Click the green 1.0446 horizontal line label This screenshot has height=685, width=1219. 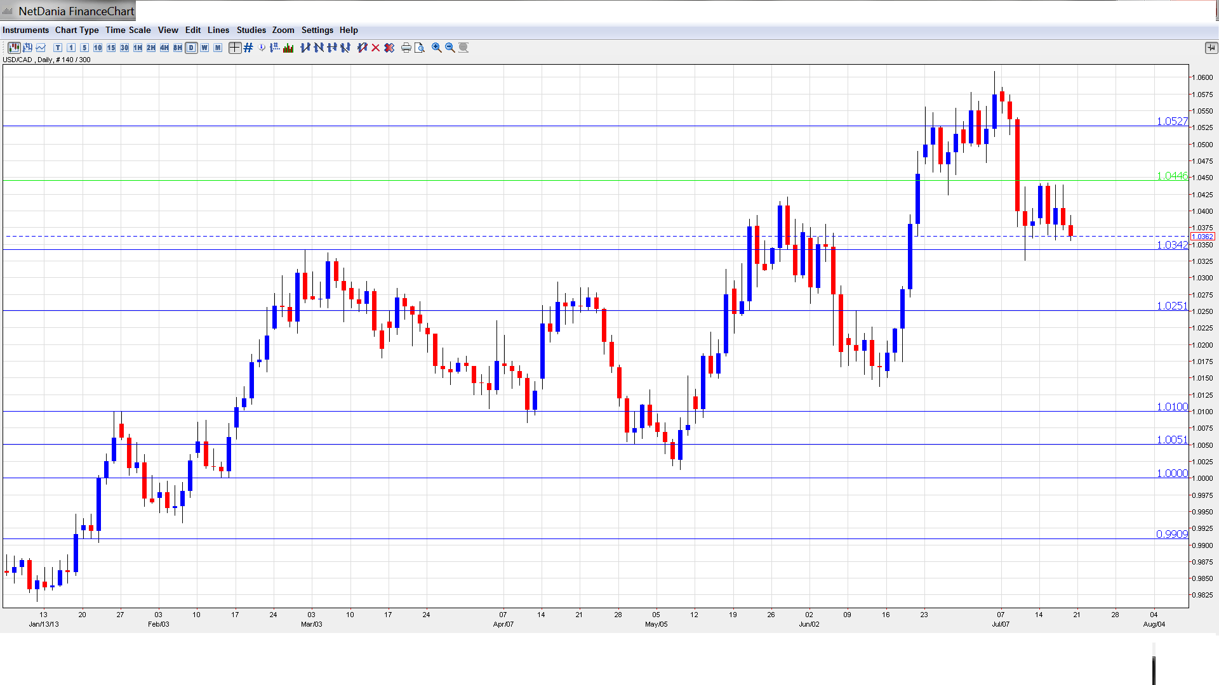tap(1171, 176)
